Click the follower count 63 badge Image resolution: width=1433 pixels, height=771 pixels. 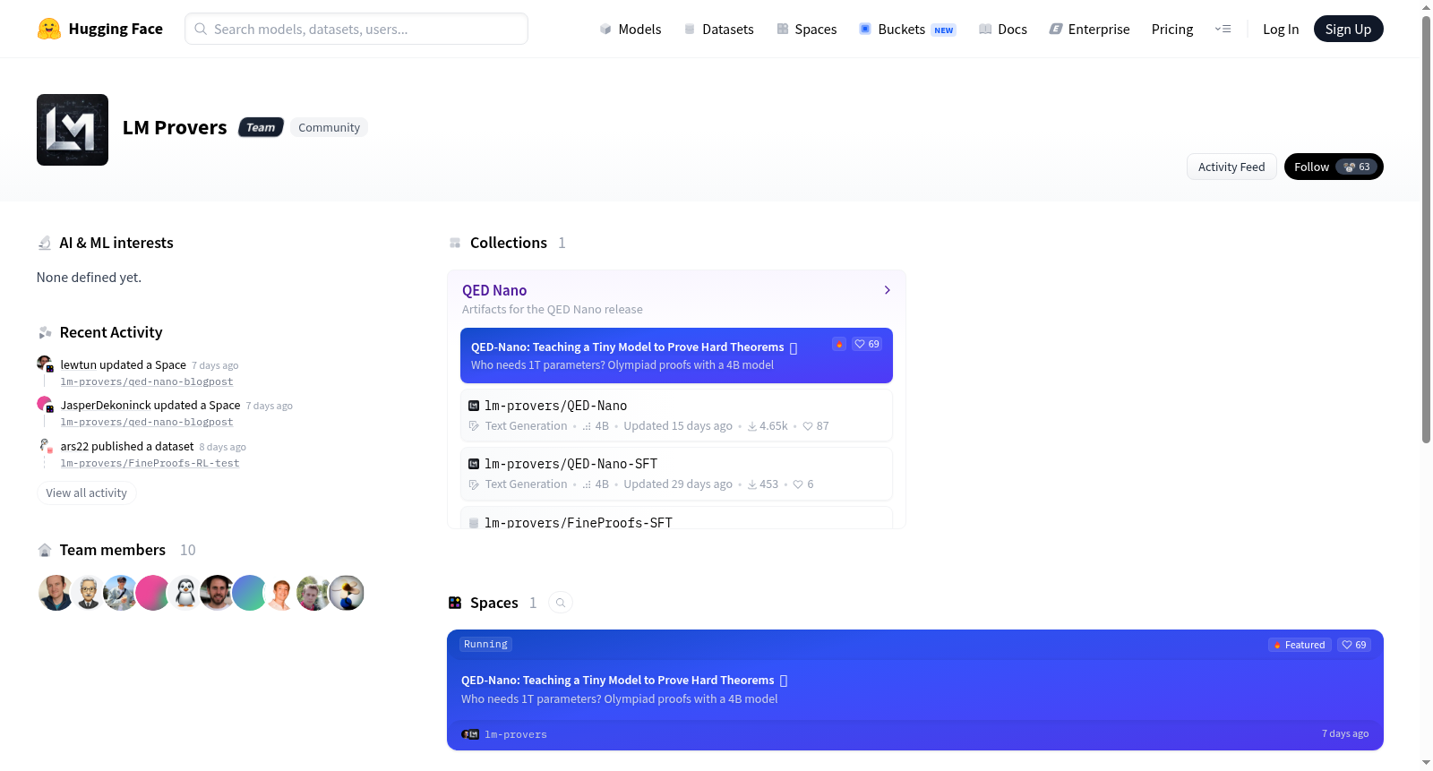pos(1357,167)
